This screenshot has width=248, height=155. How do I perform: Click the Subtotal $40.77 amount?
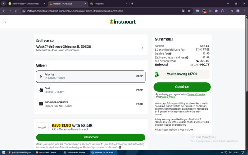click(204, 65)
